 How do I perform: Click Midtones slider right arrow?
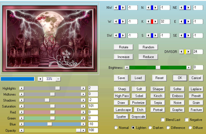pos(83,94)
